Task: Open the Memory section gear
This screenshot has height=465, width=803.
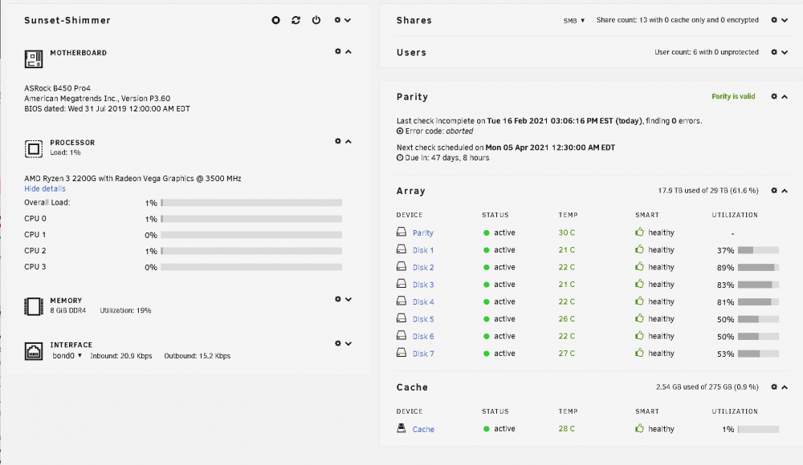Action: coord(338,299)
